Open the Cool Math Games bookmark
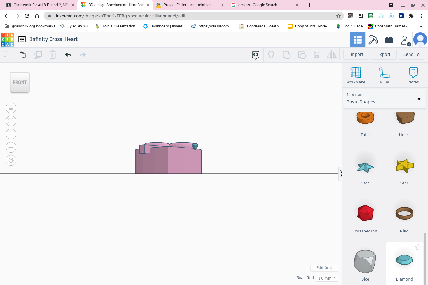 click(389, 26)
